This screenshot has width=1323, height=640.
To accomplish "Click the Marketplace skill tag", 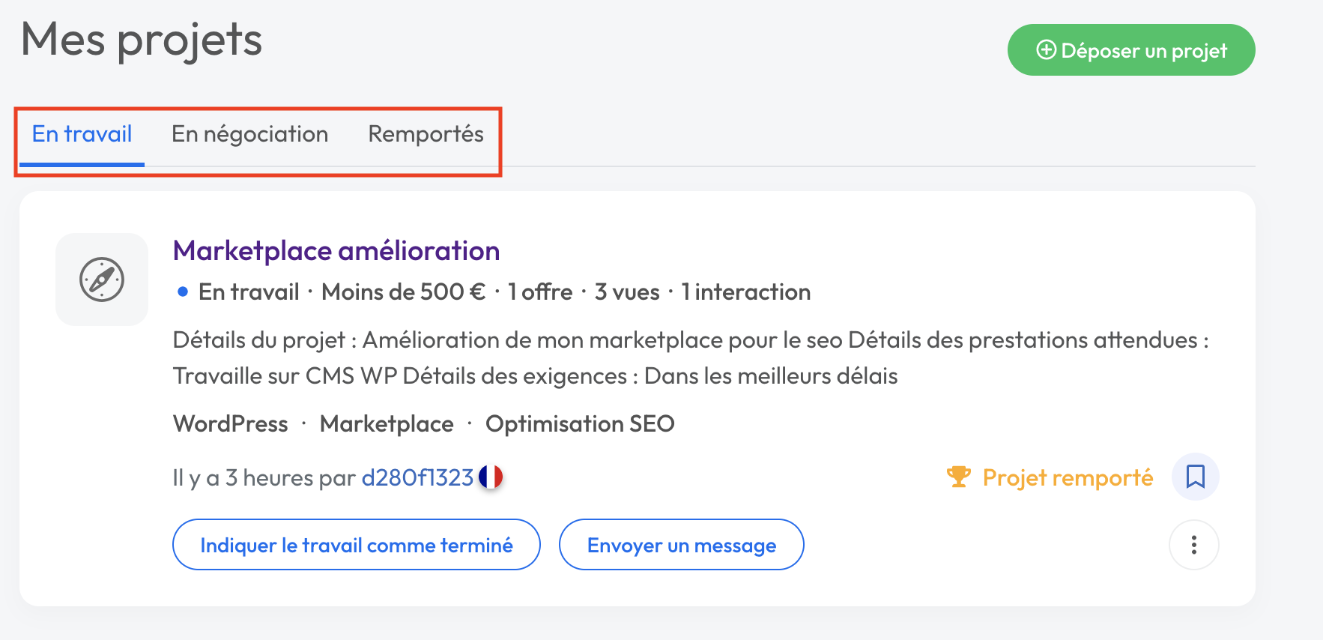I will pos(387,424).
